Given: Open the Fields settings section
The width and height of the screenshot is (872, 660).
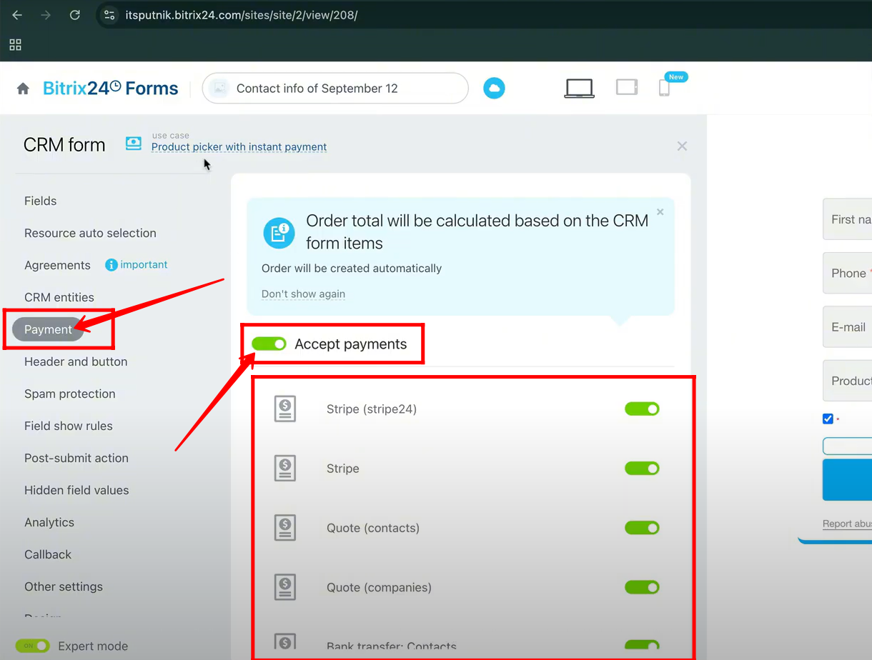Looking at the screenshot, I should coord(40,201).
